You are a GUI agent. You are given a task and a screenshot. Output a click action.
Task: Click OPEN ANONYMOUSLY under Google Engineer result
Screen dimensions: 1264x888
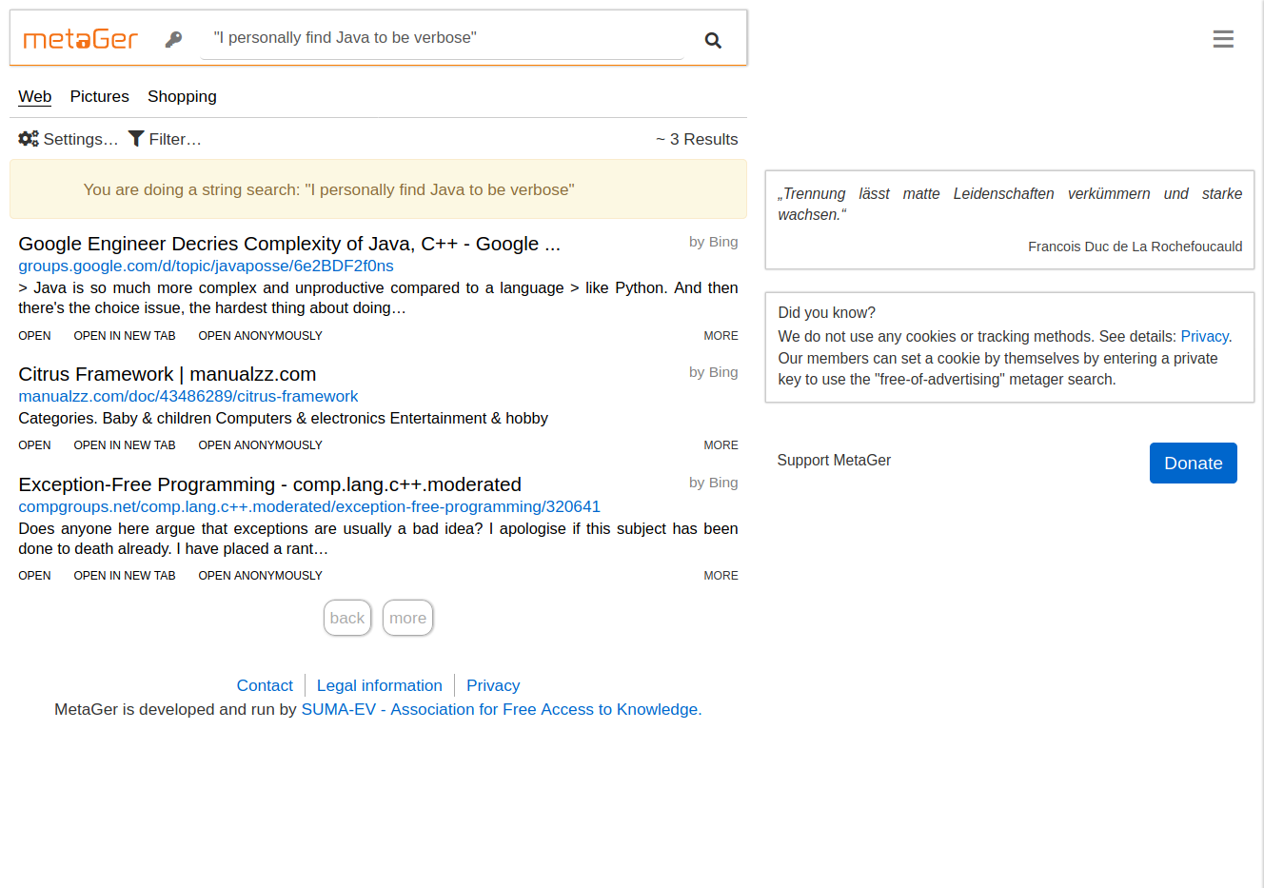(261, 336)
